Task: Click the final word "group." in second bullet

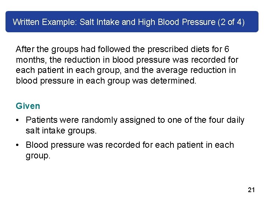Action: click(38, 155)
